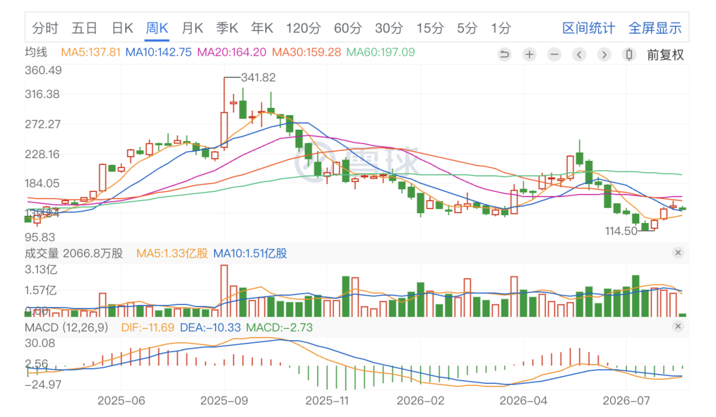Zoom out chart with minus icon

point(554,55)
